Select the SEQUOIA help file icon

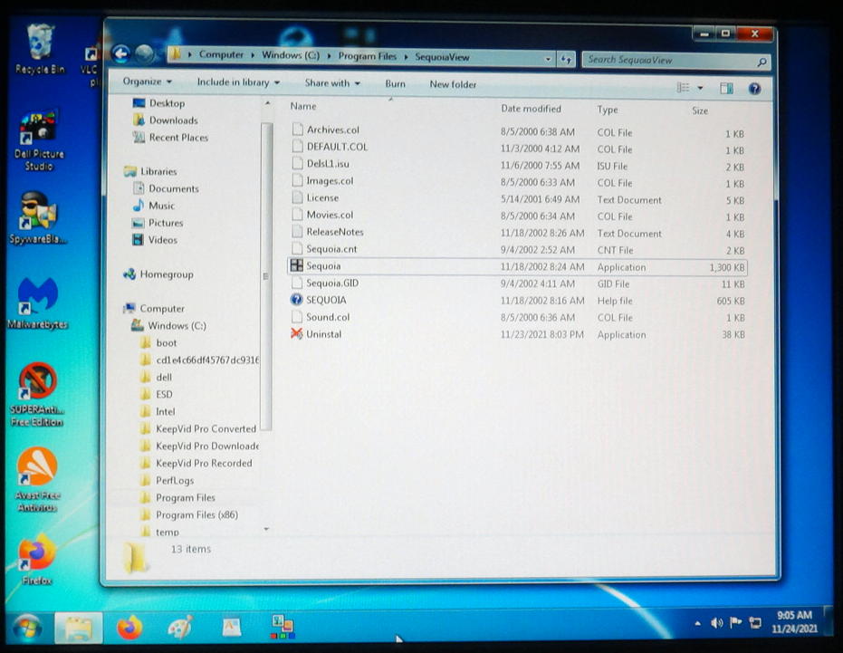[x=296, y=300]
